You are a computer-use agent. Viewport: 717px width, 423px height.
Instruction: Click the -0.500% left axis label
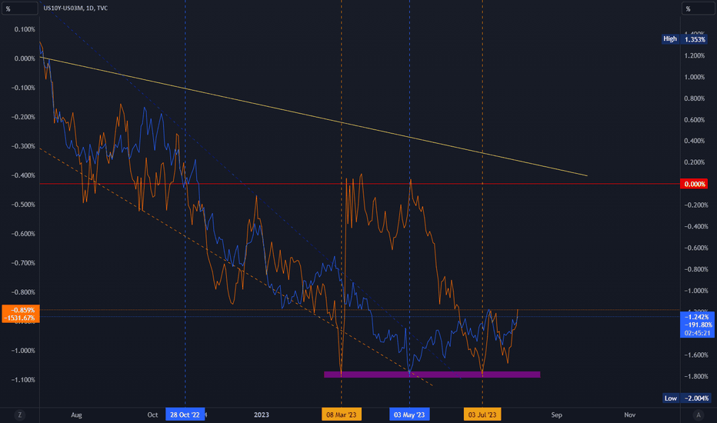pos(23,205)
